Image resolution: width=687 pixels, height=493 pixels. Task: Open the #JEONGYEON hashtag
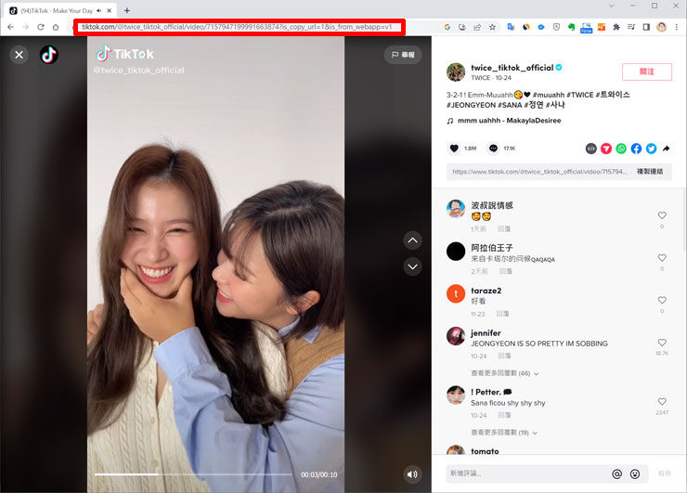[471, 105]
